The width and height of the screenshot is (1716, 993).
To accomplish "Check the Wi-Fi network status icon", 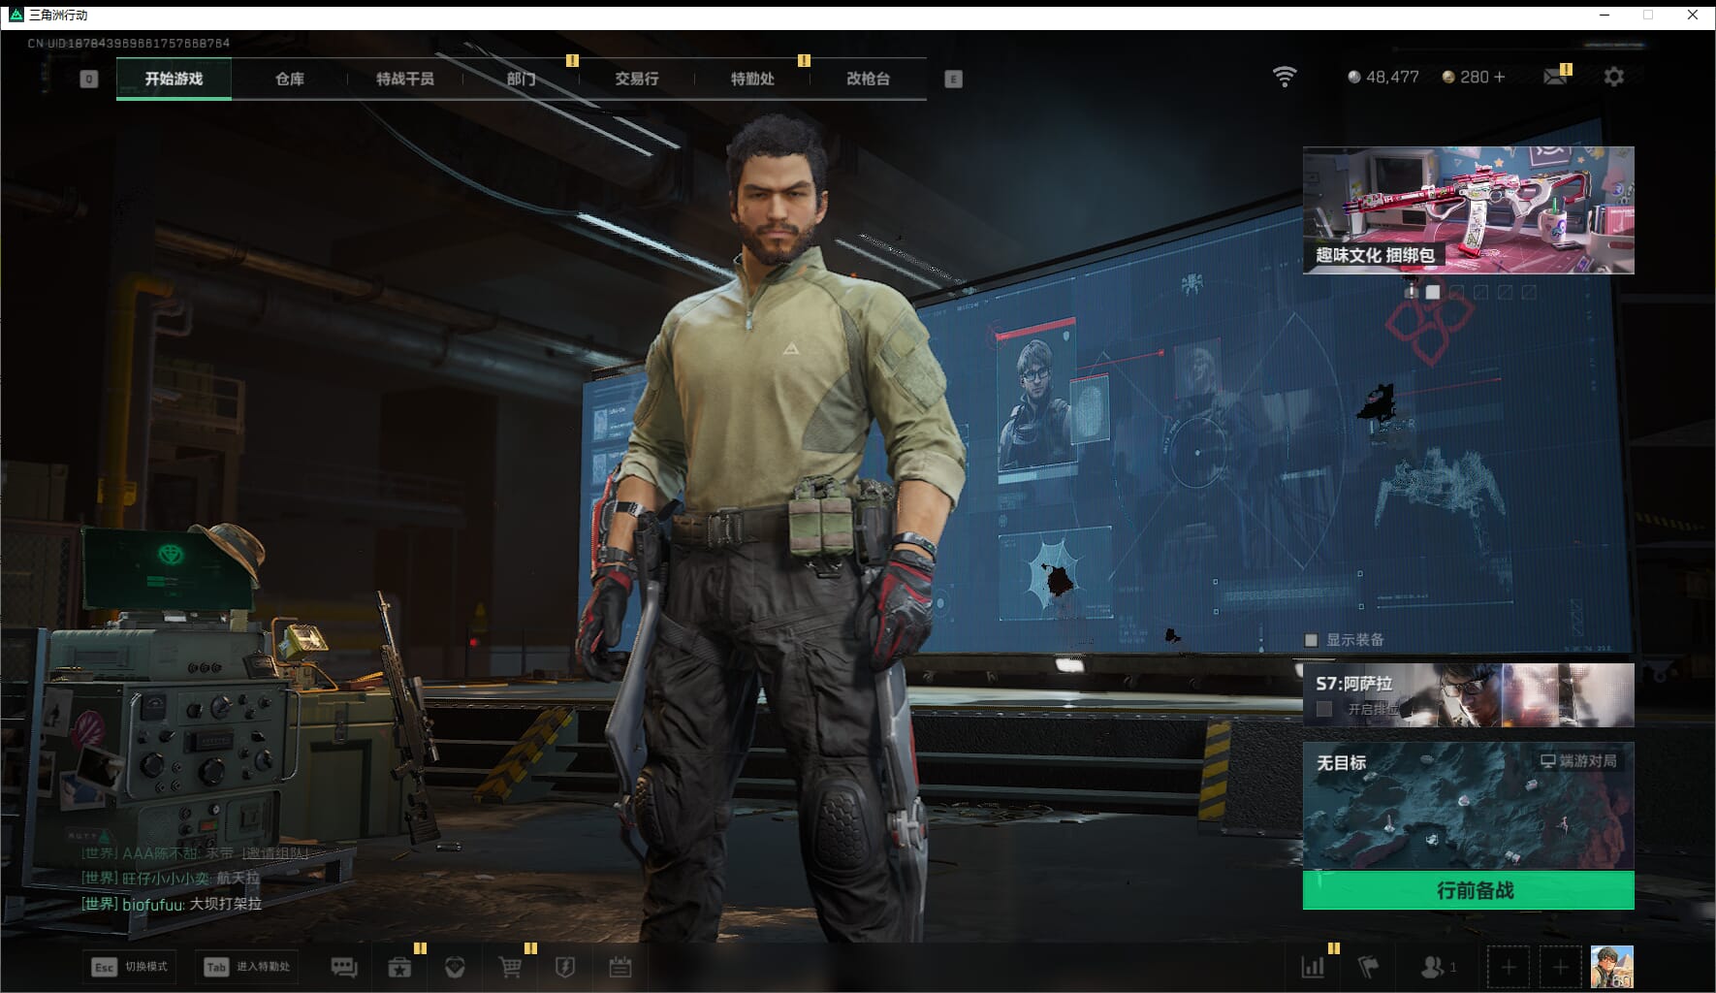I will point(1285,77).
